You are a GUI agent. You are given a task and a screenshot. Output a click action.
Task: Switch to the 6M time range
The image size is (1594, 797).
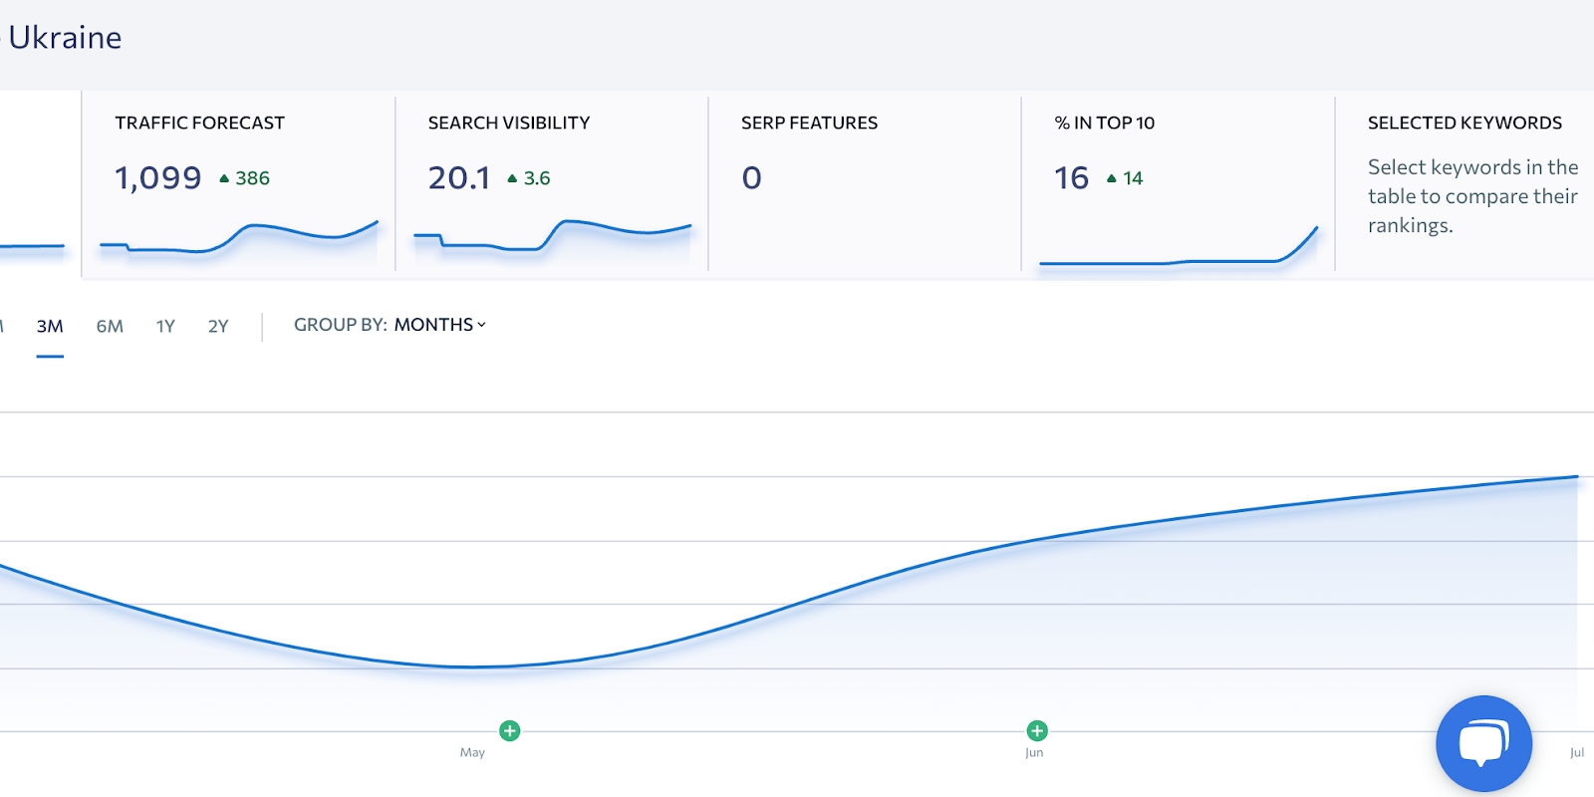pyautogui.click(x=110, y=326)
